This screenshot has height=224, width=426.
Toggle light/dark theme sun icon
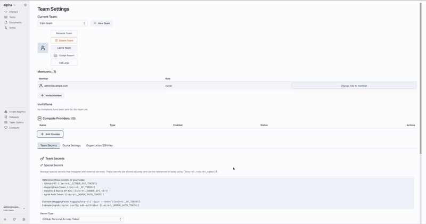point(5,219)
